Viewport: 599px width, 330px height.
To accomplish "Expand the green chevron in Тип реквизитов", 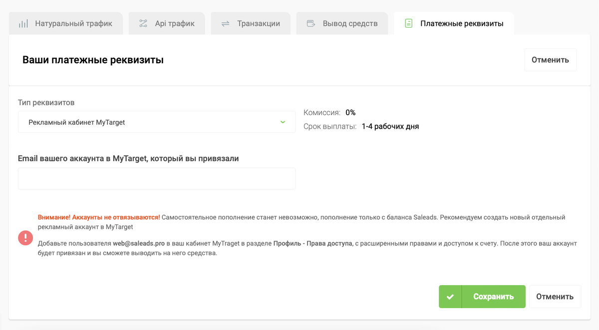I will click(283, 122).
